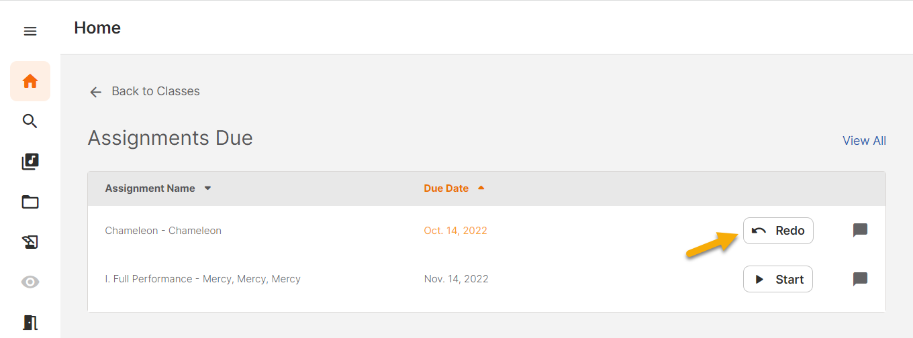This screenshot has width=913, height=338.
Task: Toggle the eye visibility icon in sidebar
Action: pyautogui.click(x=30, y=282)
